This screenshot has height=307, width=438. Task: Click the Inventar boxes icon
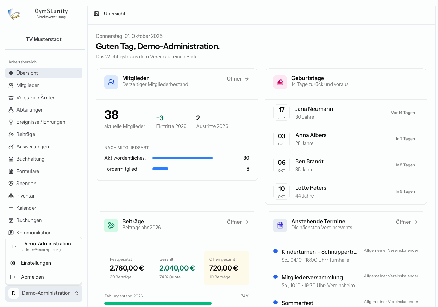[11, 196]
